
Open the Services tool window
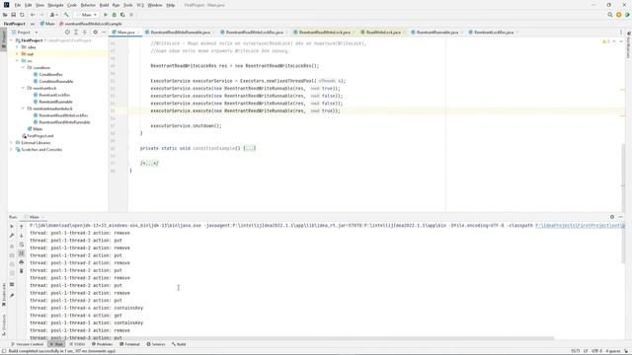(x=156, y=344)
